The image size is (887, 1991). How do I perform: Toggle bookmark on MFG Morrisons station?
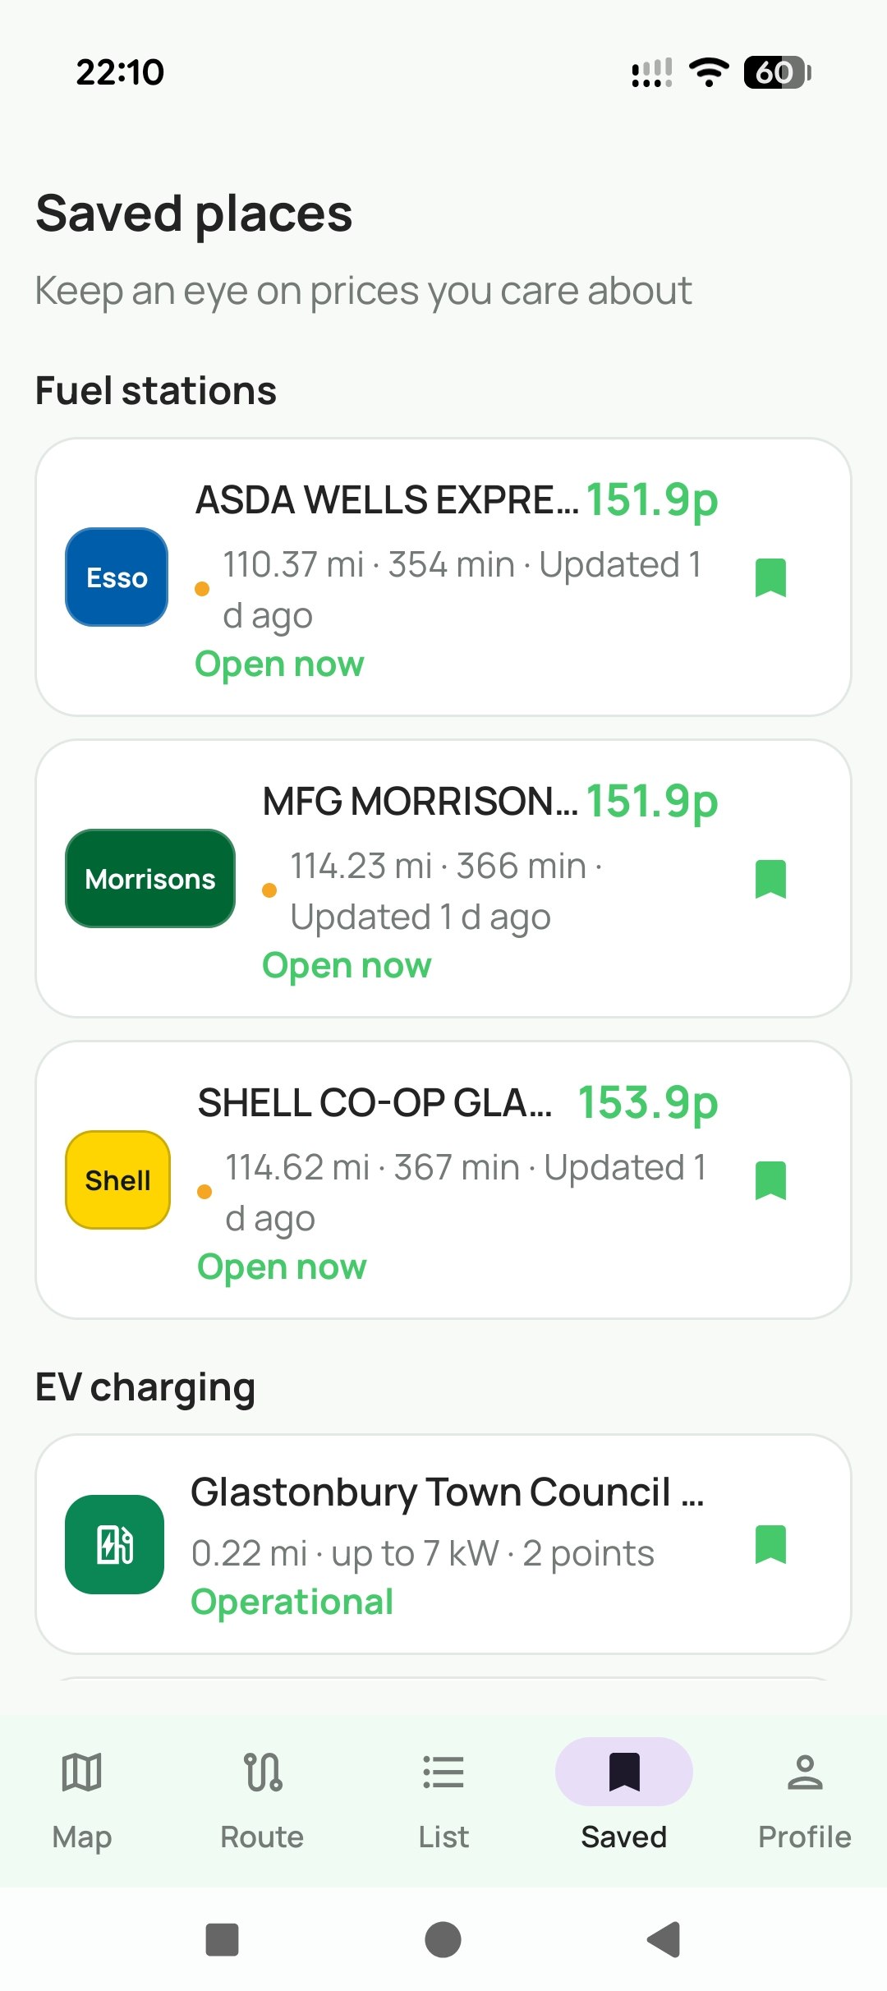click(770, 879)
